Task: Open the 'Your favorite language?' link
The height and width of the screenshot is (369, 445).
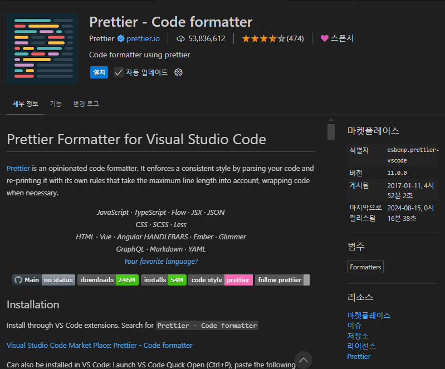Action: [x=161, y=261]
